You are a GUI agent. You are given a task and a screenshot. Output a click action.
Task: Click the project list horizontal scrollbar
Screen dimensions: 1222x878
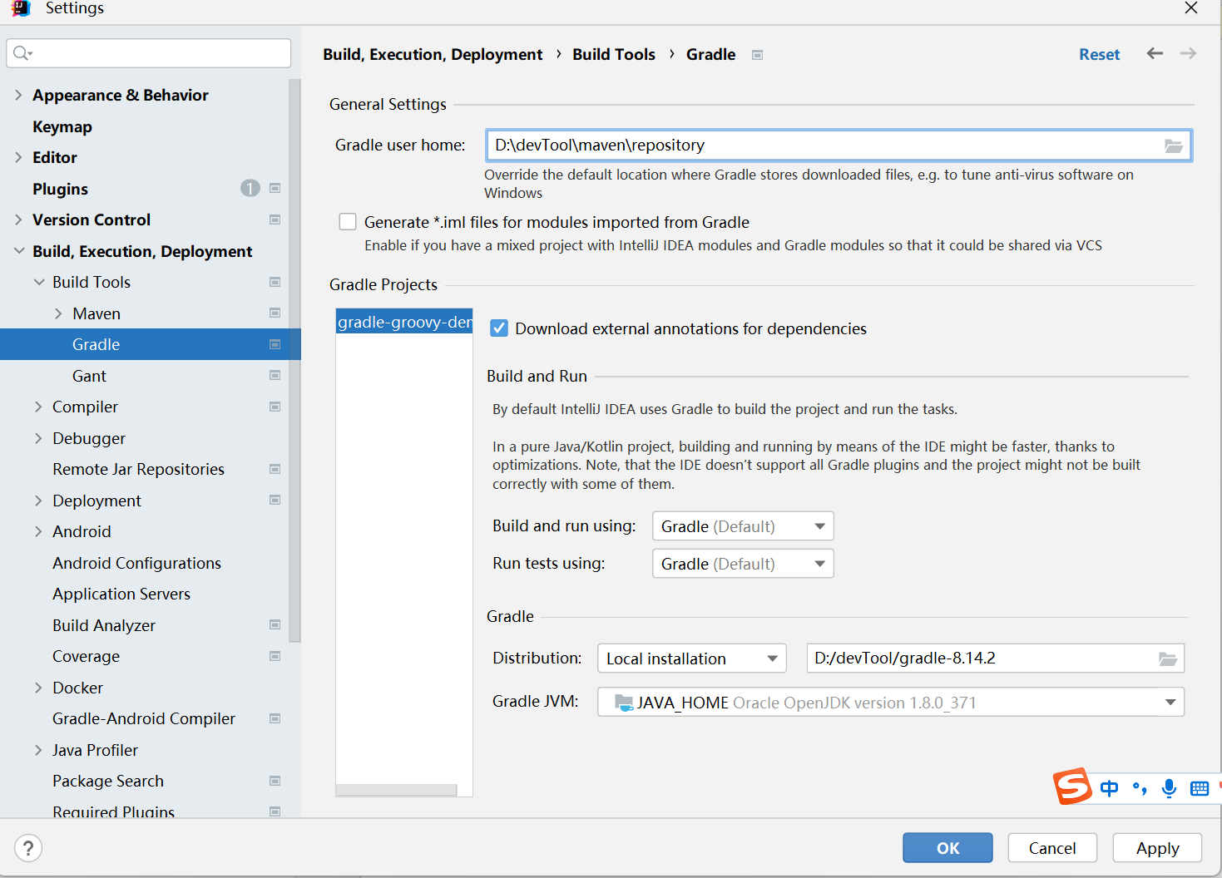(x=396, y=790)
